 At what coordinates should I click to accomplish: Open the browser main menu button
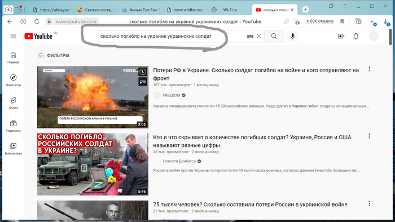pyautogui.click(x=345, y=6)
